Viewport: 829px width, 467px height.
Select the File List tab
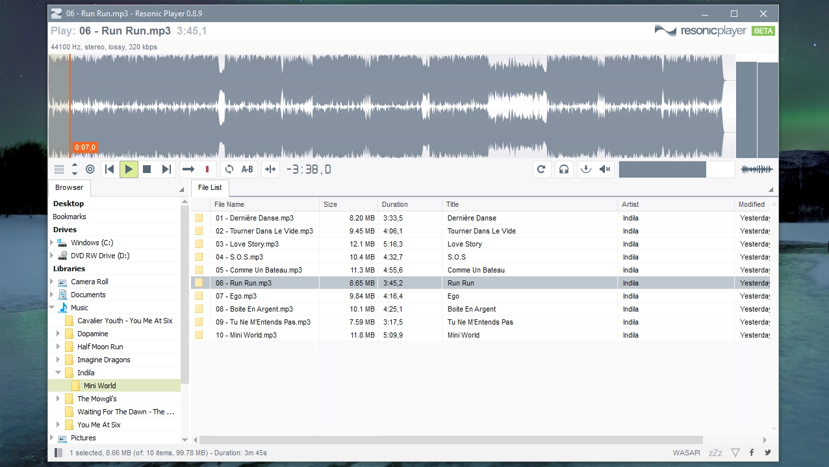click(x=210, y=187)
